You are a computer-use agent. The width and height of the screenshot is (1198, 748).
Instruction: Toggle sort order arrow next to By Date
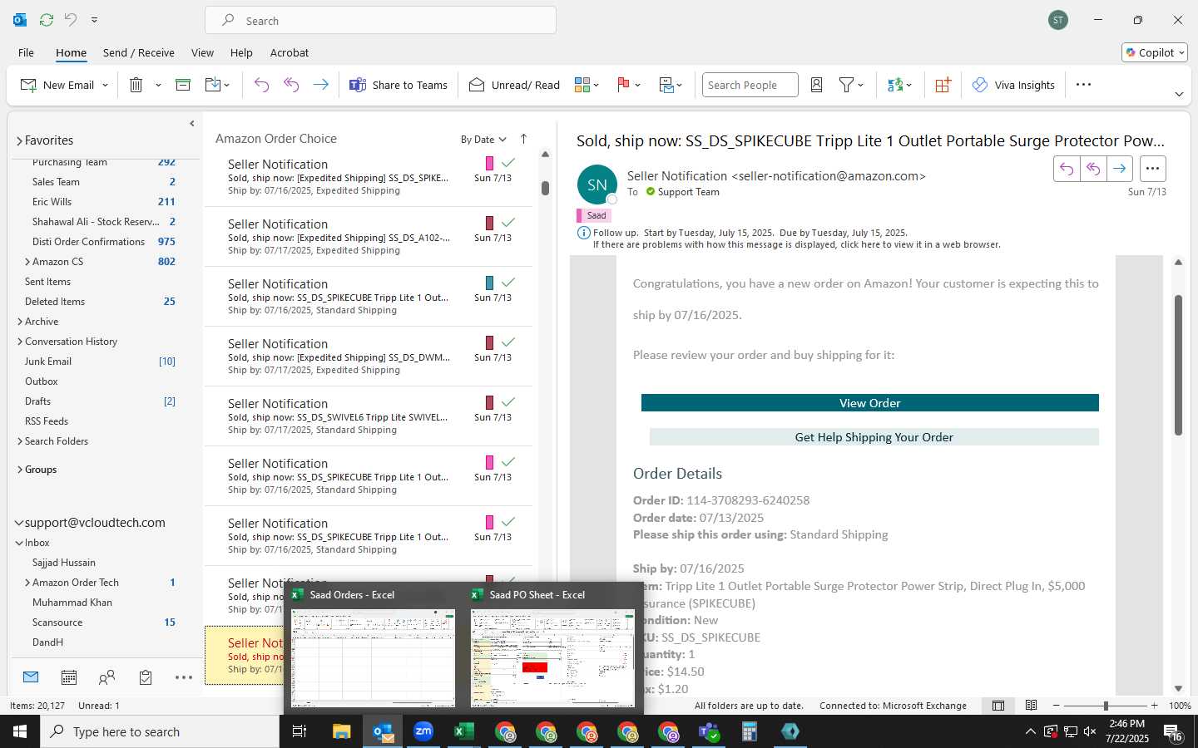(x=523, y=139)
